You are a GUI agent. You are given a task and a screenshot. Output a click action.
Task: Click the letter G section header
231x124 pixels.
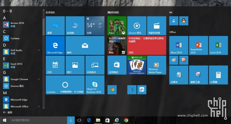click(x=4, y=72)
